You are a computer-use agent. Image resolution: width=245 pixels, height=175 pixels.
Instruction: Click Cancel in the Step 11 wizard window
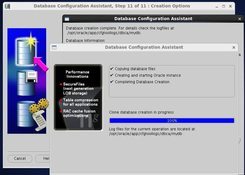coord(20,159)
